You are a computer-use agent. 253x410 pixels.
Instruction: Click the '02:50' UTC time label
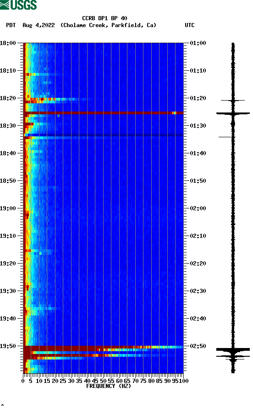click(x=198, y=346)
